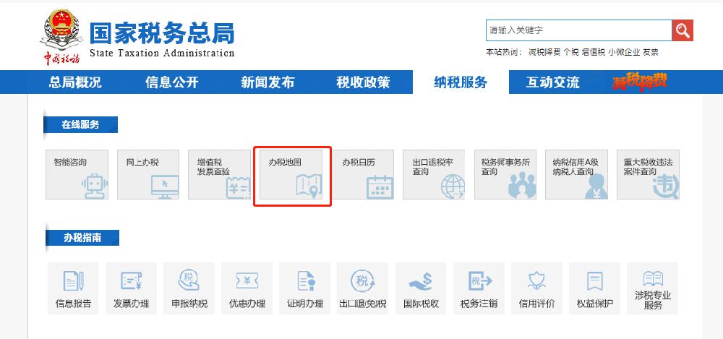Open 税务师事务所查询 people tile

(x=505, y=174)
